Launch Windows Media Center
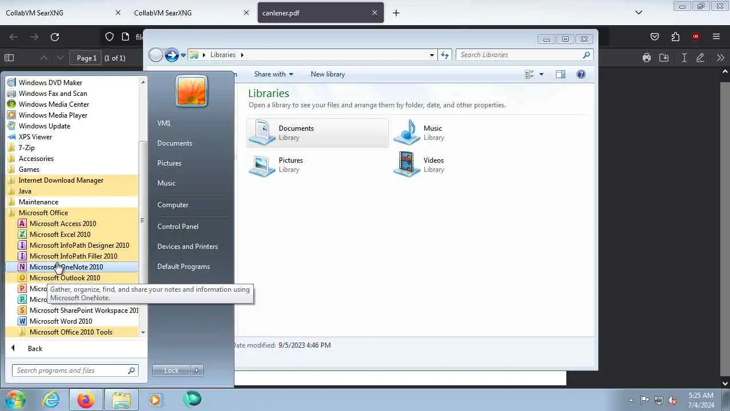 54,104
